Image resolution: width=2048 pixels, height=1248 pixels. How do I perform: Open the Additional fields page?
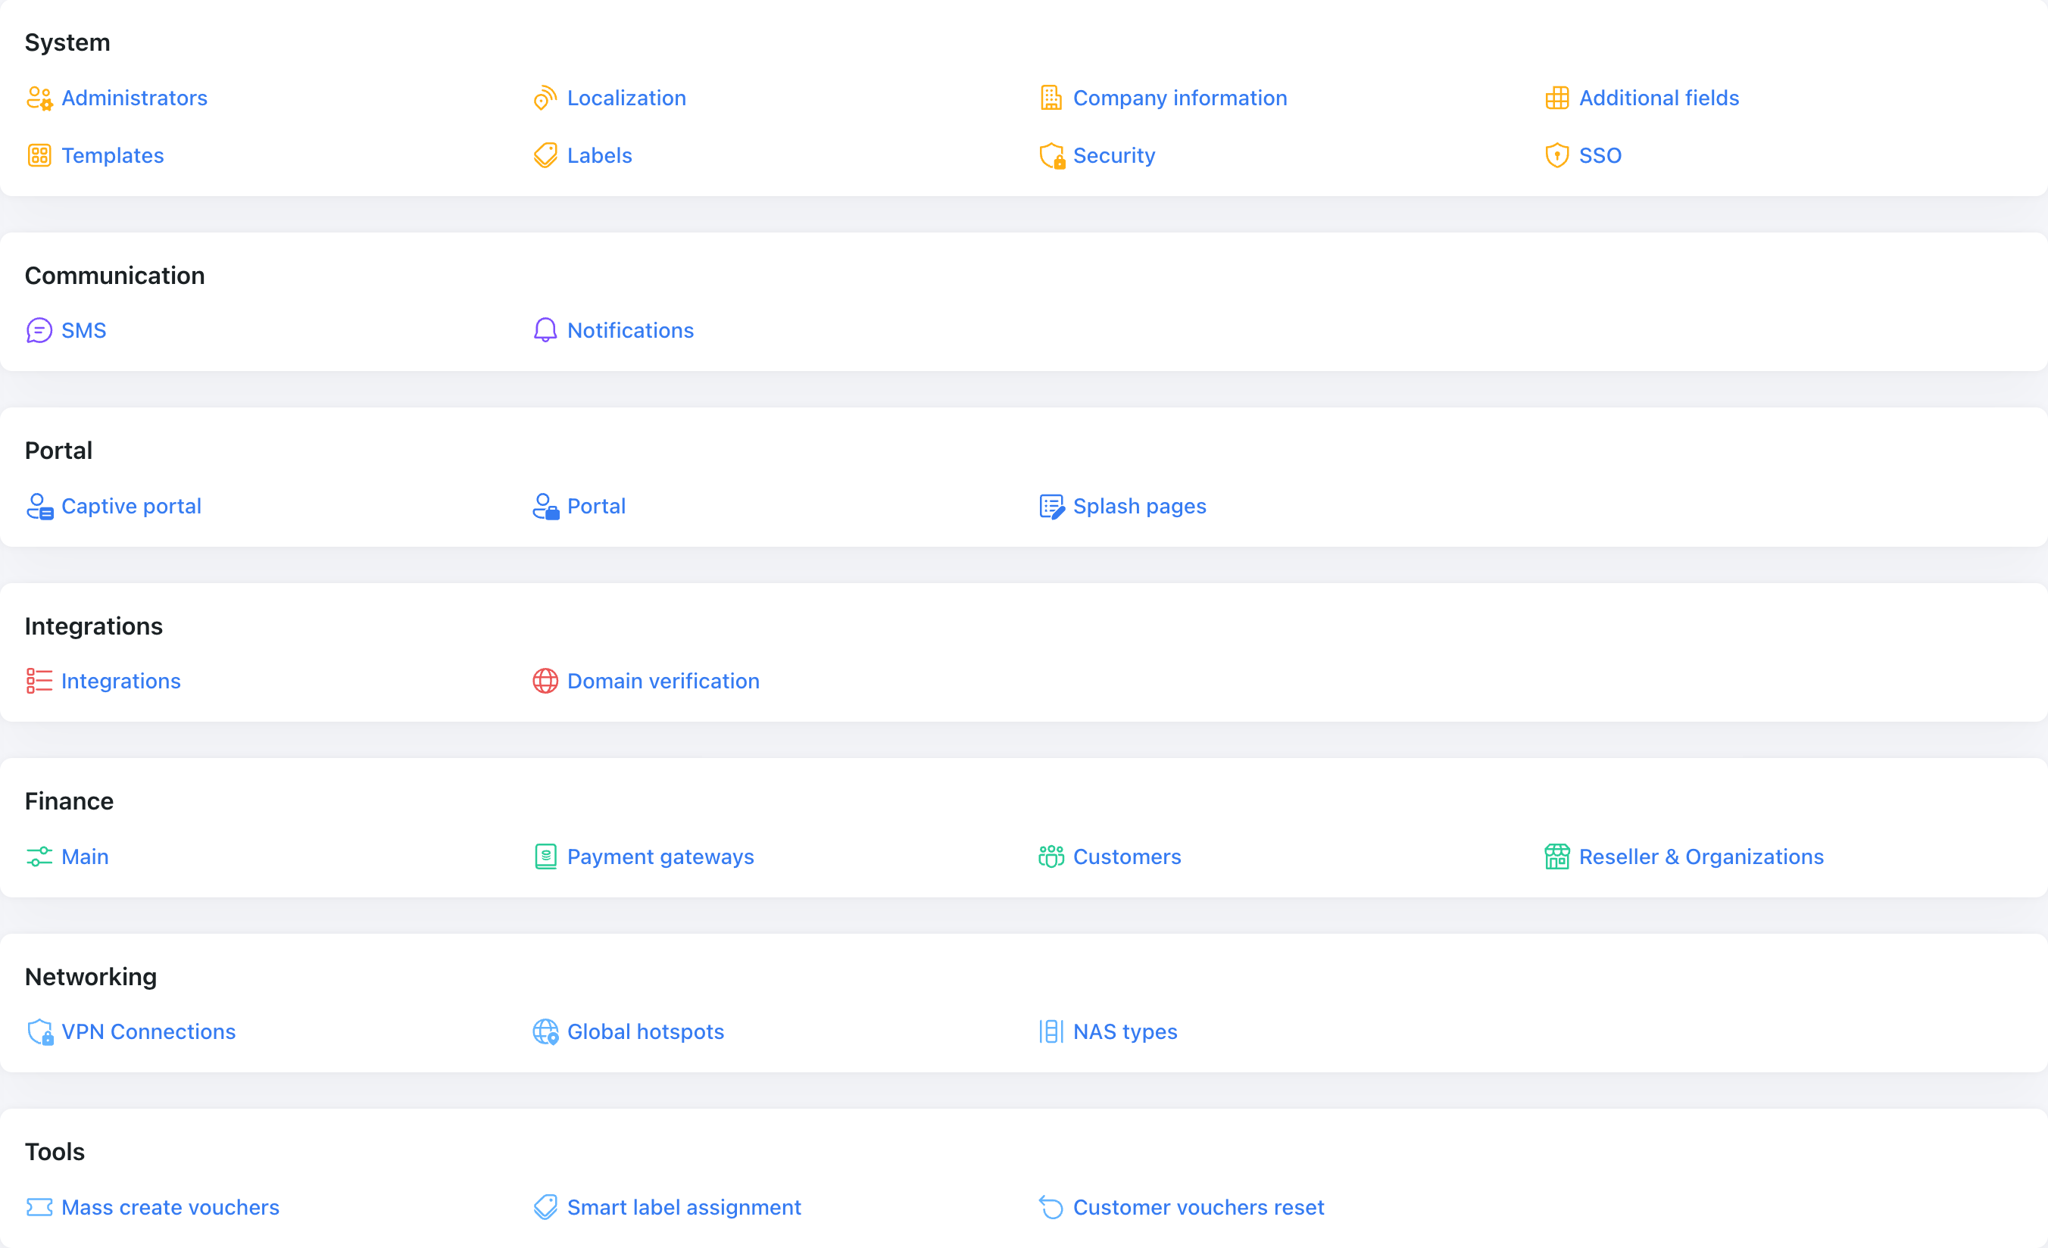tap(1659, 98)
